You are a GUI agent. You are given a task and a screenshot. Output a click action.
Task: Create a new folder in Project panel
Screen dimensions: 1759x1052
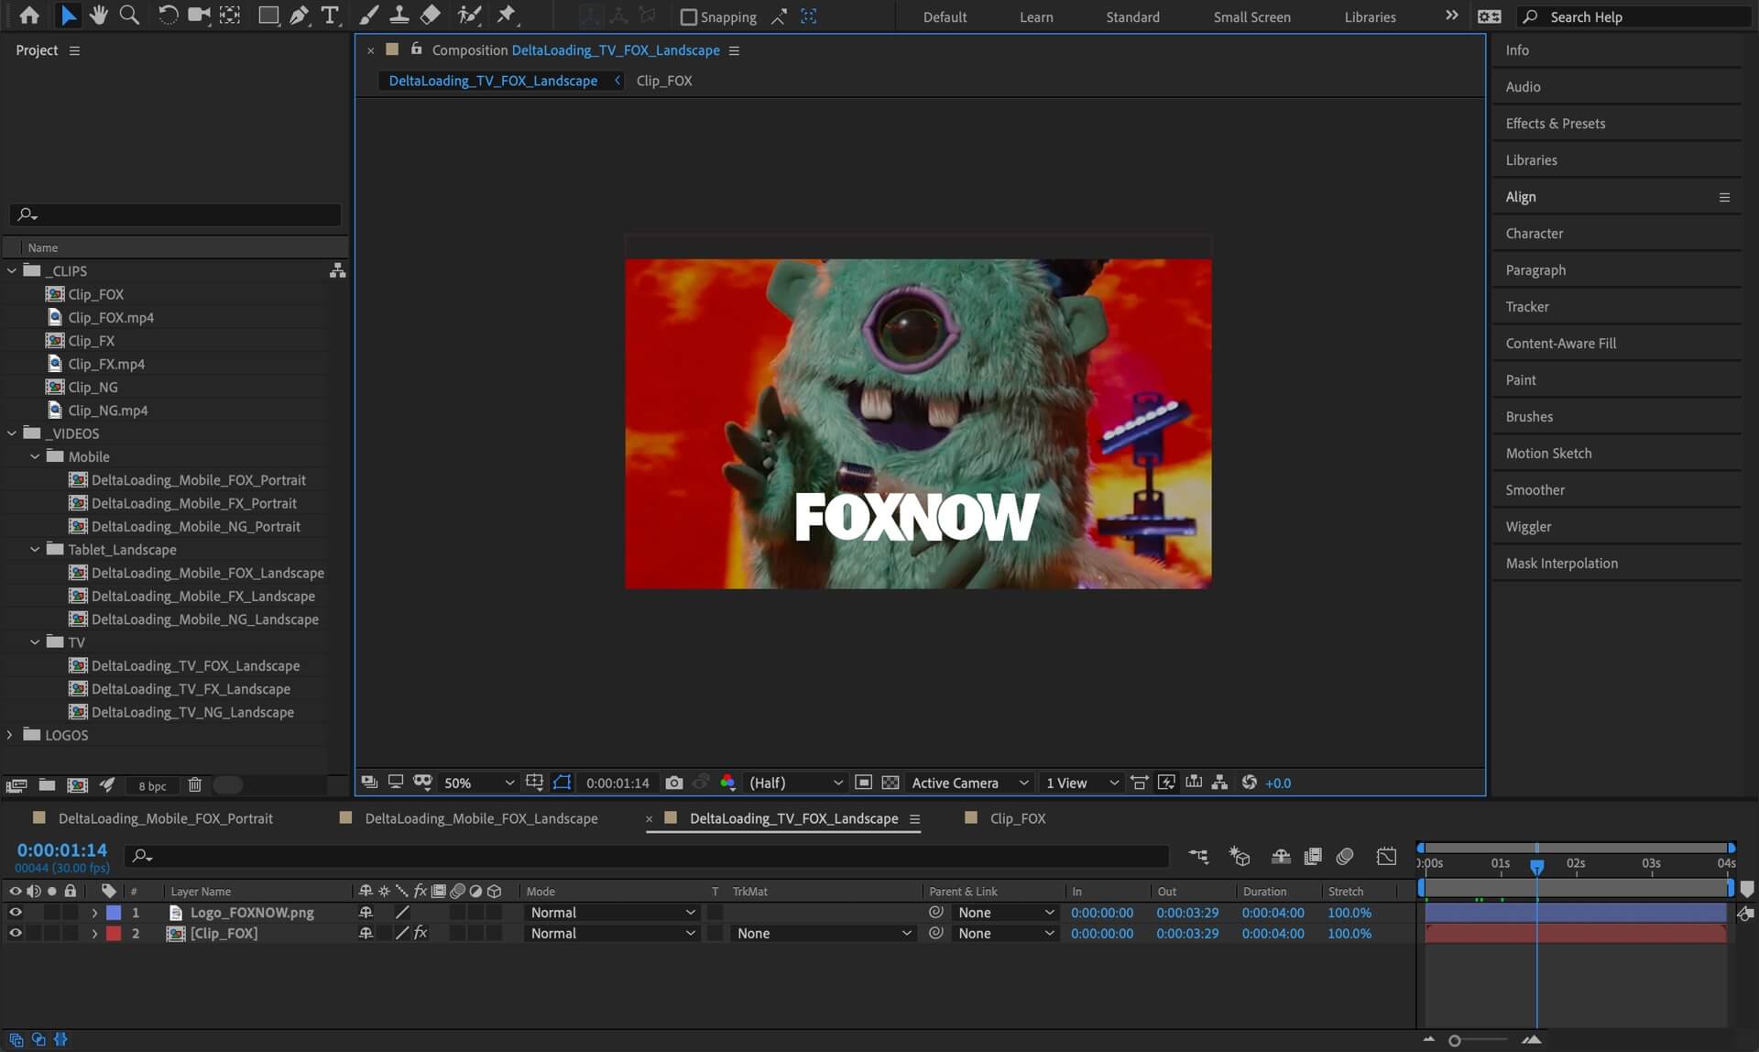tap(47, 785)
